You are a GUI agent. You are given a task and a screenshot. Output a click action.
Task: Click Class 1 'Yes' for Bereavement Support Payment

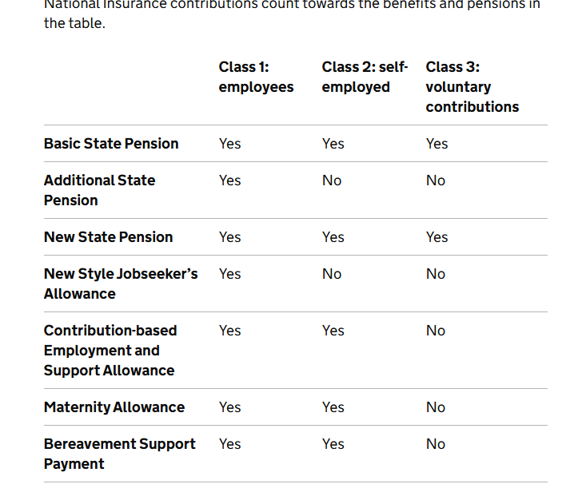tap(229, 444)
